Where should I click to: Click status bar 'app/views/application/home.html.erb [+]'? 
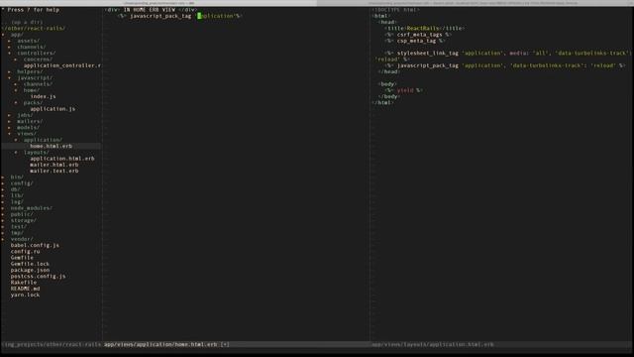pos(166,344)
